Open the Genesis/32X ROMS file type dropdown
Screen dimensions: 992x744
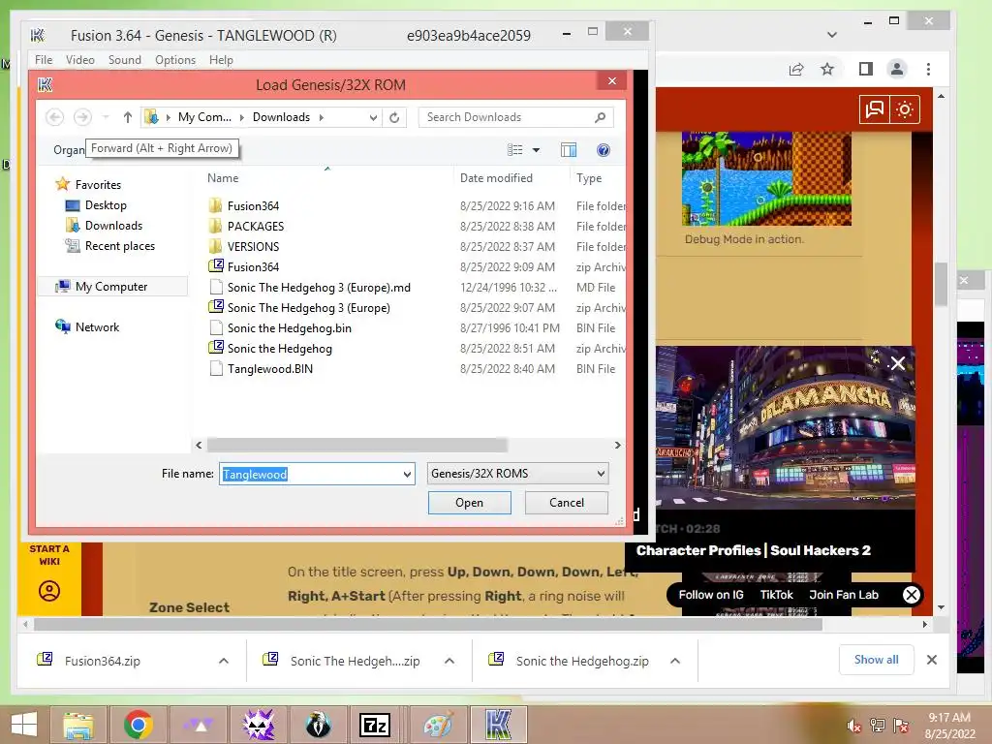pyautogui.click(x=517, y=473)
